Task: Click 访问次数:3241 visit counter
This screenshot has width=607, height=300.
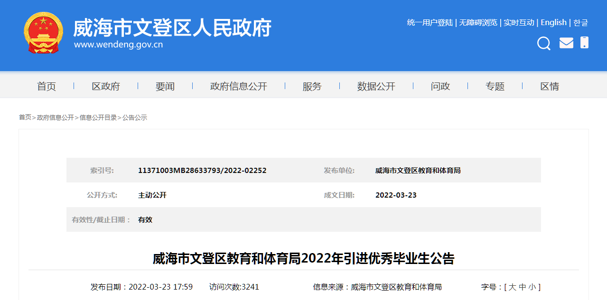Action: coord(234,287)
